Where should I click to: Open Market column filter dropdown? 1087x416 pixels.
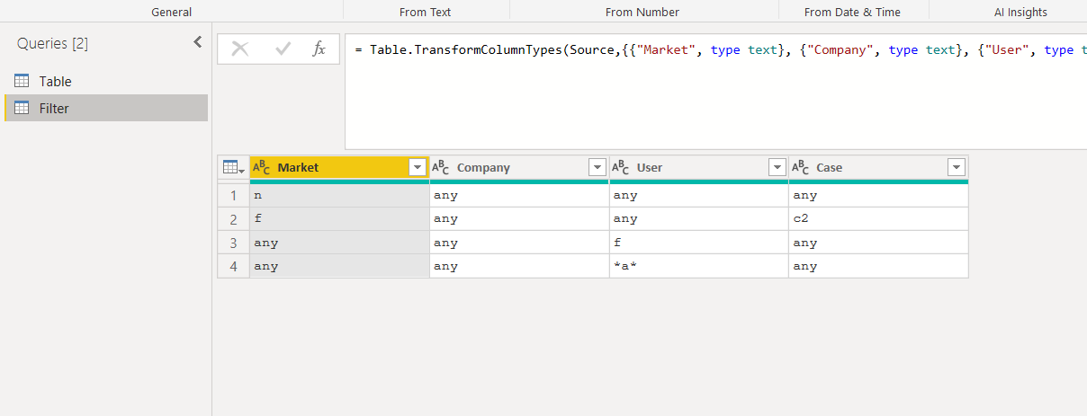coord(417,167)
